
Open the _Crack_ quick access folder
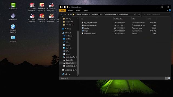pyautogui.click(x=67, y=19)
